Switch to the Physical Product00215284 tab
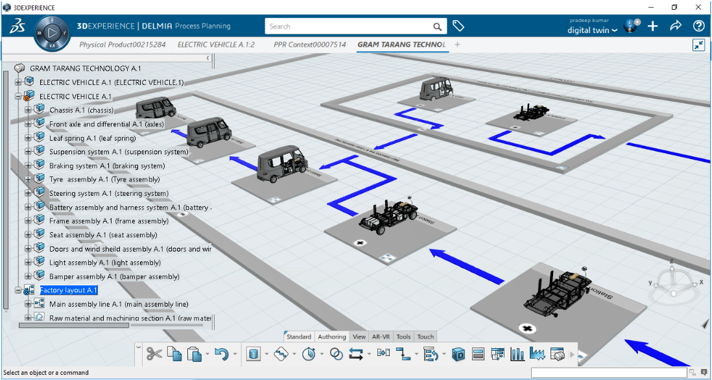The image size is (712, 380). pyautogui.click(x=123, y=45)
